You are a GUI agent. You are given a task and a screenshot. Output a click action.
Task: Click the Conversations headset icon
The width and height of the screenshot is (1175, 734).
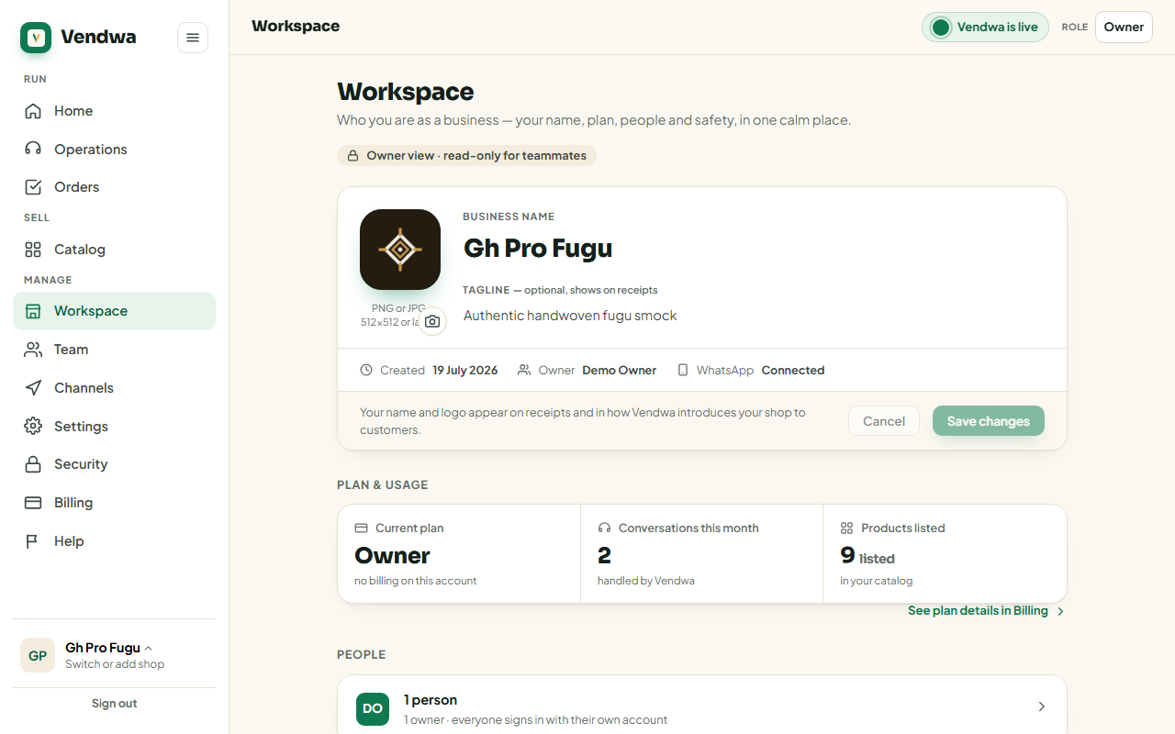[x=604, y=528]
